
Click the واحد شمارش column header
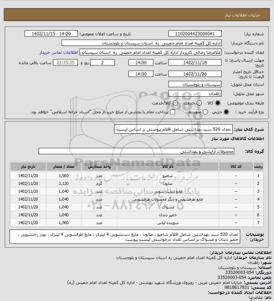99,166
